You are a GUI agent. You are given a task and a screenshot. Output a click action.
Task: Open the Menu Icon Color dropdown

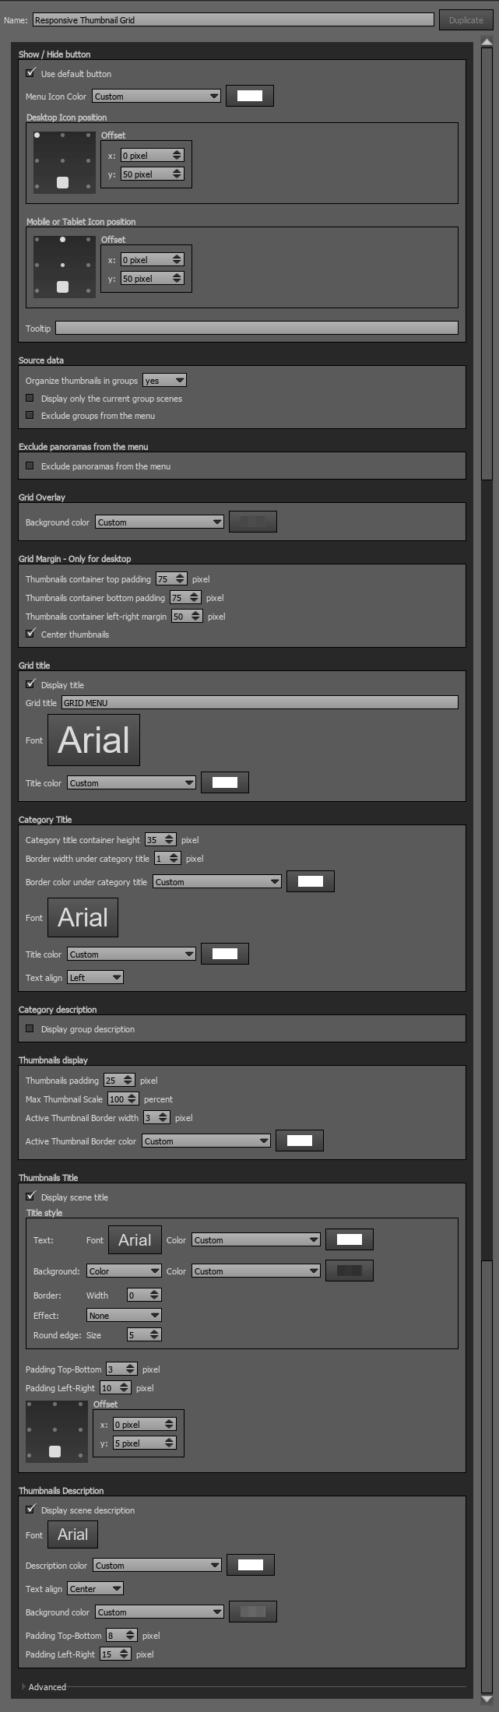pyautogui.click(x=156, y=97)
